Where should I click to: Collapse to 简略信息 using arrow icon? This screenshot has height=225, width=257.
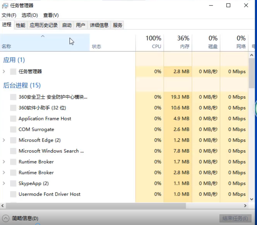6,218
